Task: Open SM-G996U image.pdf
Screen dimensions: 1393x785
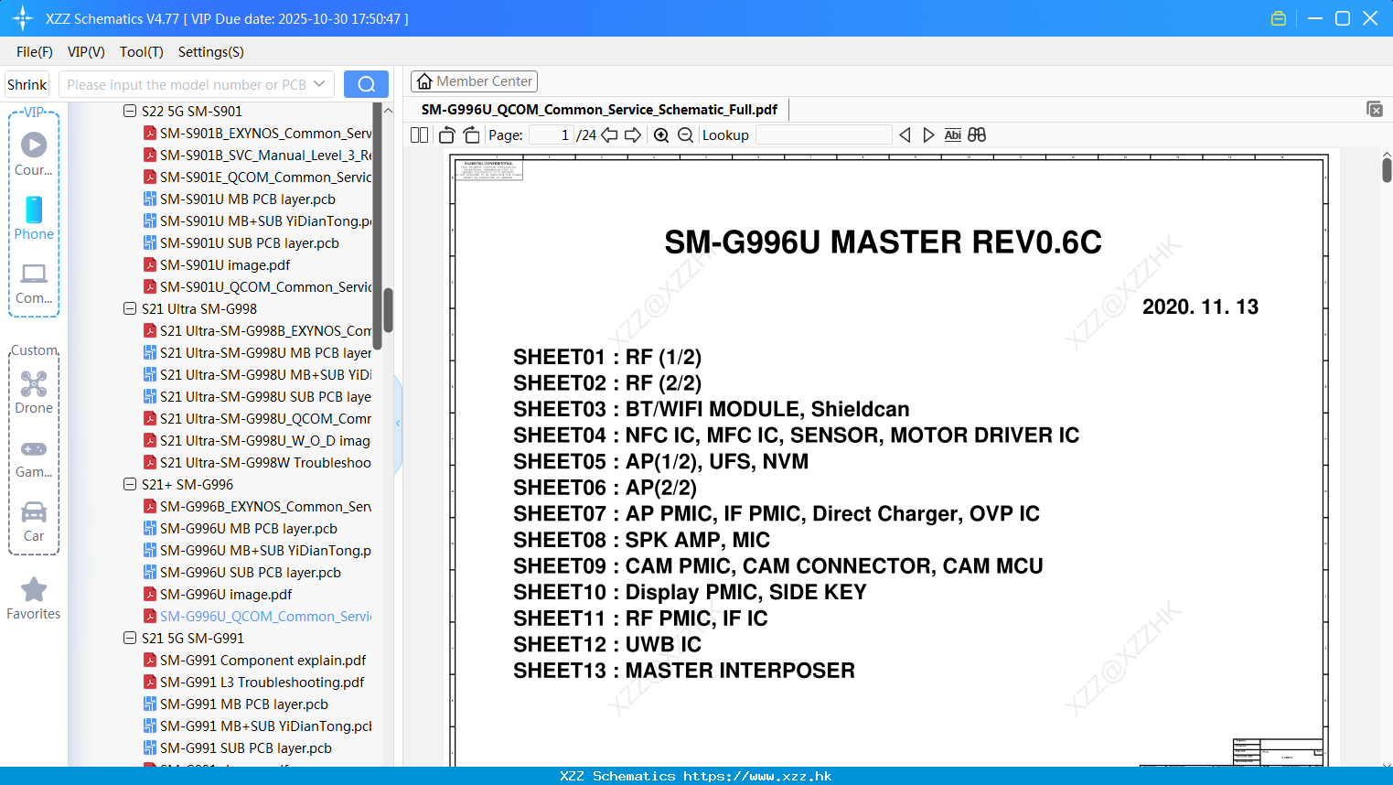Action: click(x=218, y=594)
